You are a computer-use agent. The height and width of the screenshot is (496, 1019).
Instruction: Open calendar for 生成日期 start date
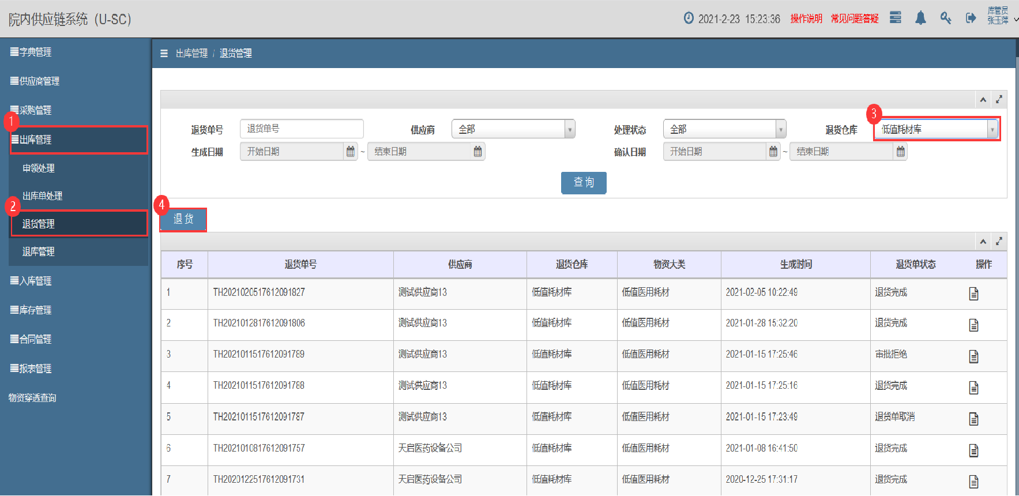pos(351,151)
